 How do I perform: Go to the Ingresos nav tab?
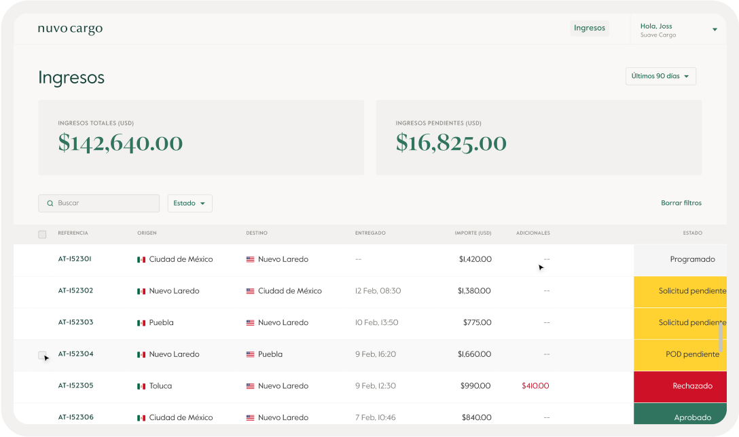[589, 28]
